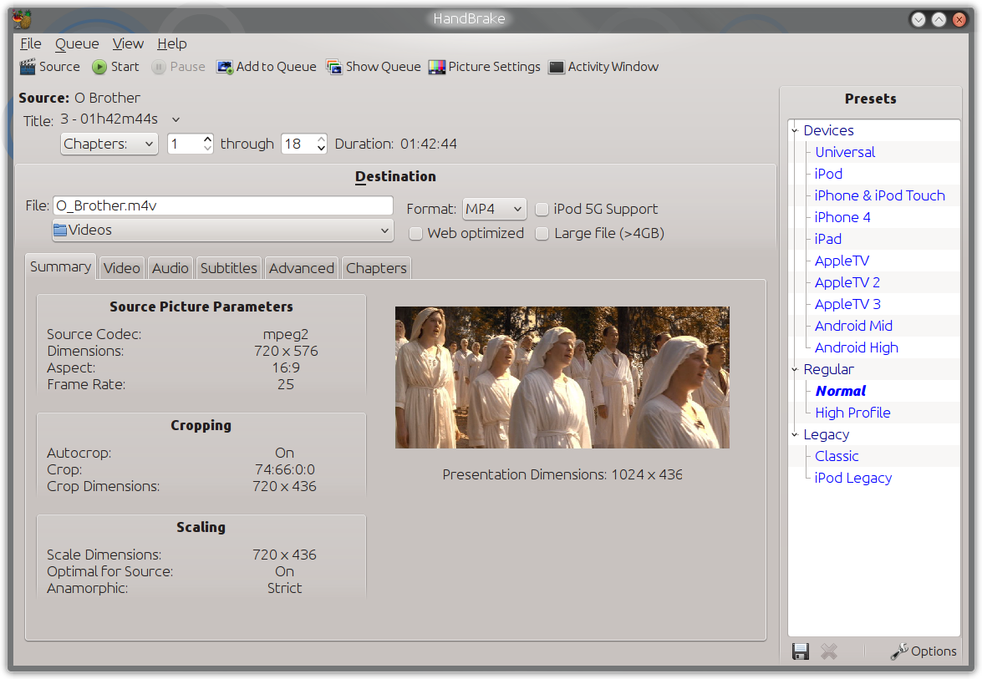Click the Add to Queue label
The width and height of the screenshot is (982, 679).
point(276,67)
